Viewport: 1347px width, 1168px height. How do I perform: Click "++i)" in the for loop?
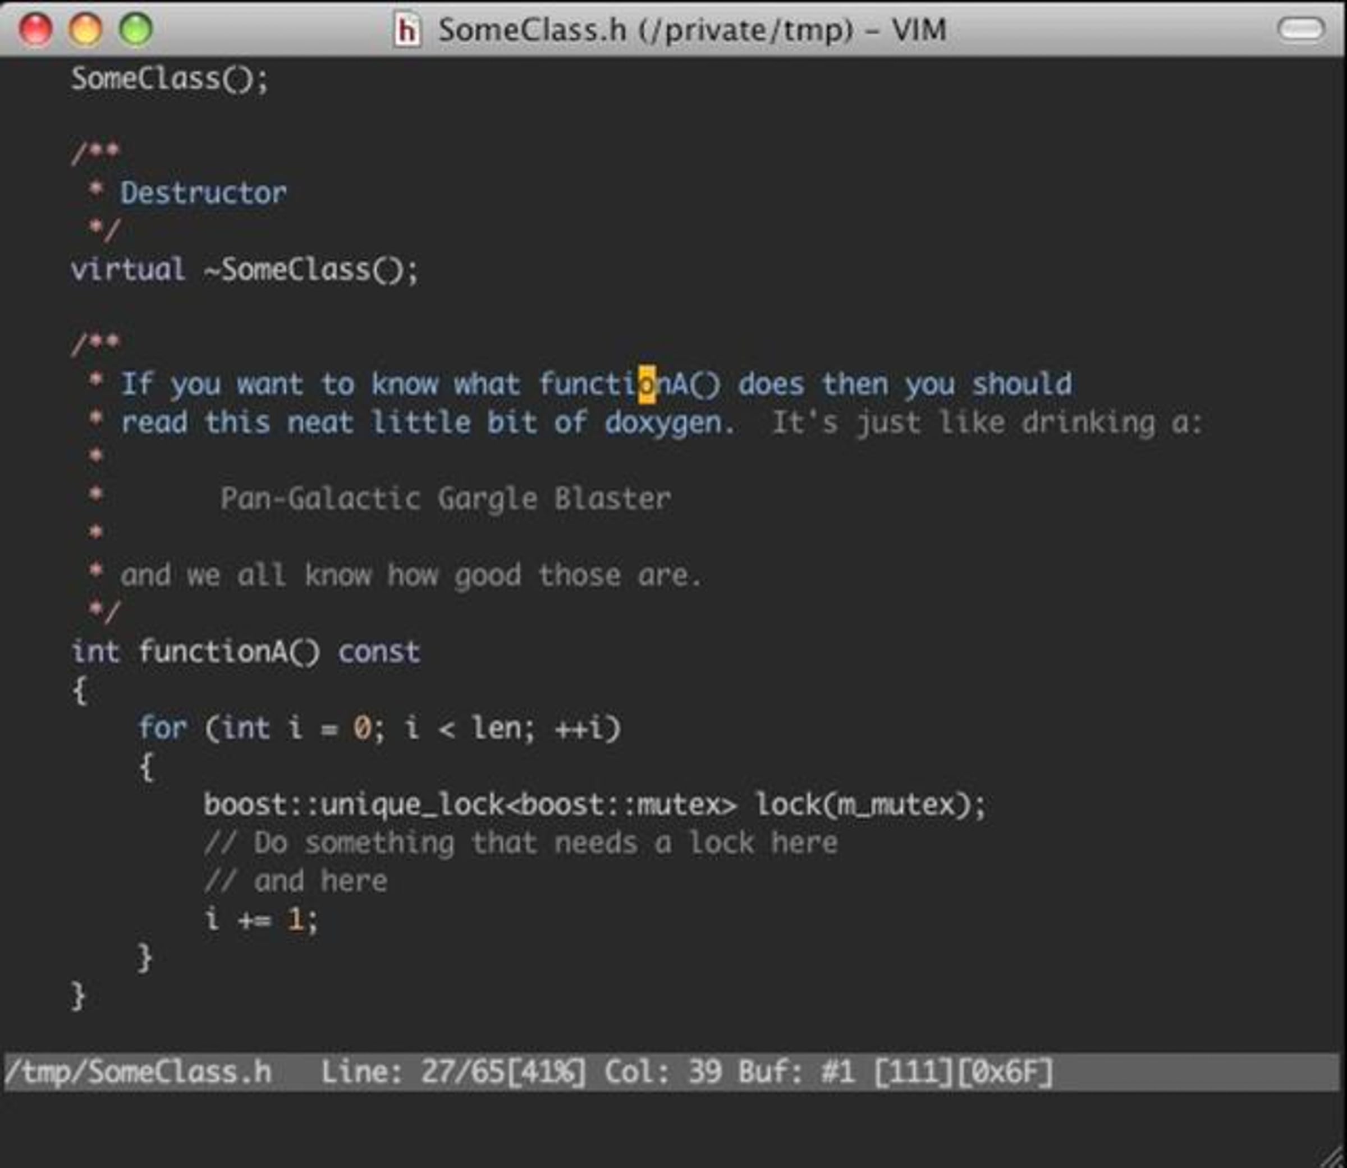[588, 728]
